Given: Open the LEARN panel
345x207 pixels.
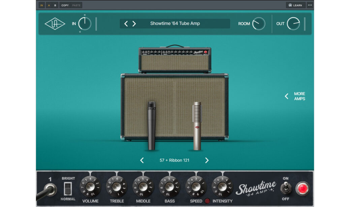Looking at the screenshot, I should pyautogui.click(x=295, y=5).
